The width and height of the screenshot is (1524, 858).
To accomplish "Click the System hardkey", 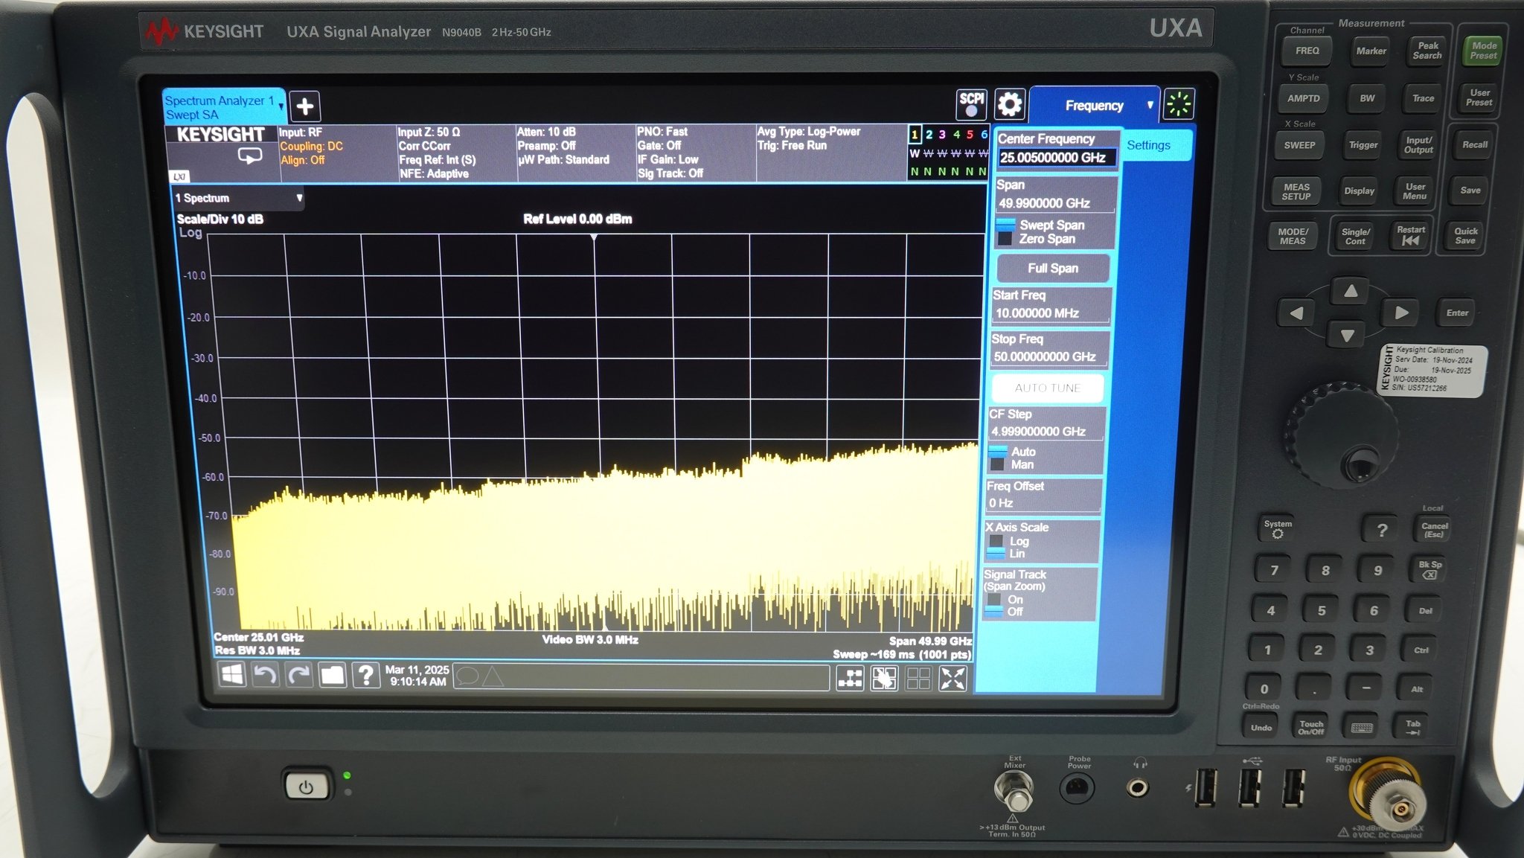I will click(x=1278, y=528).
